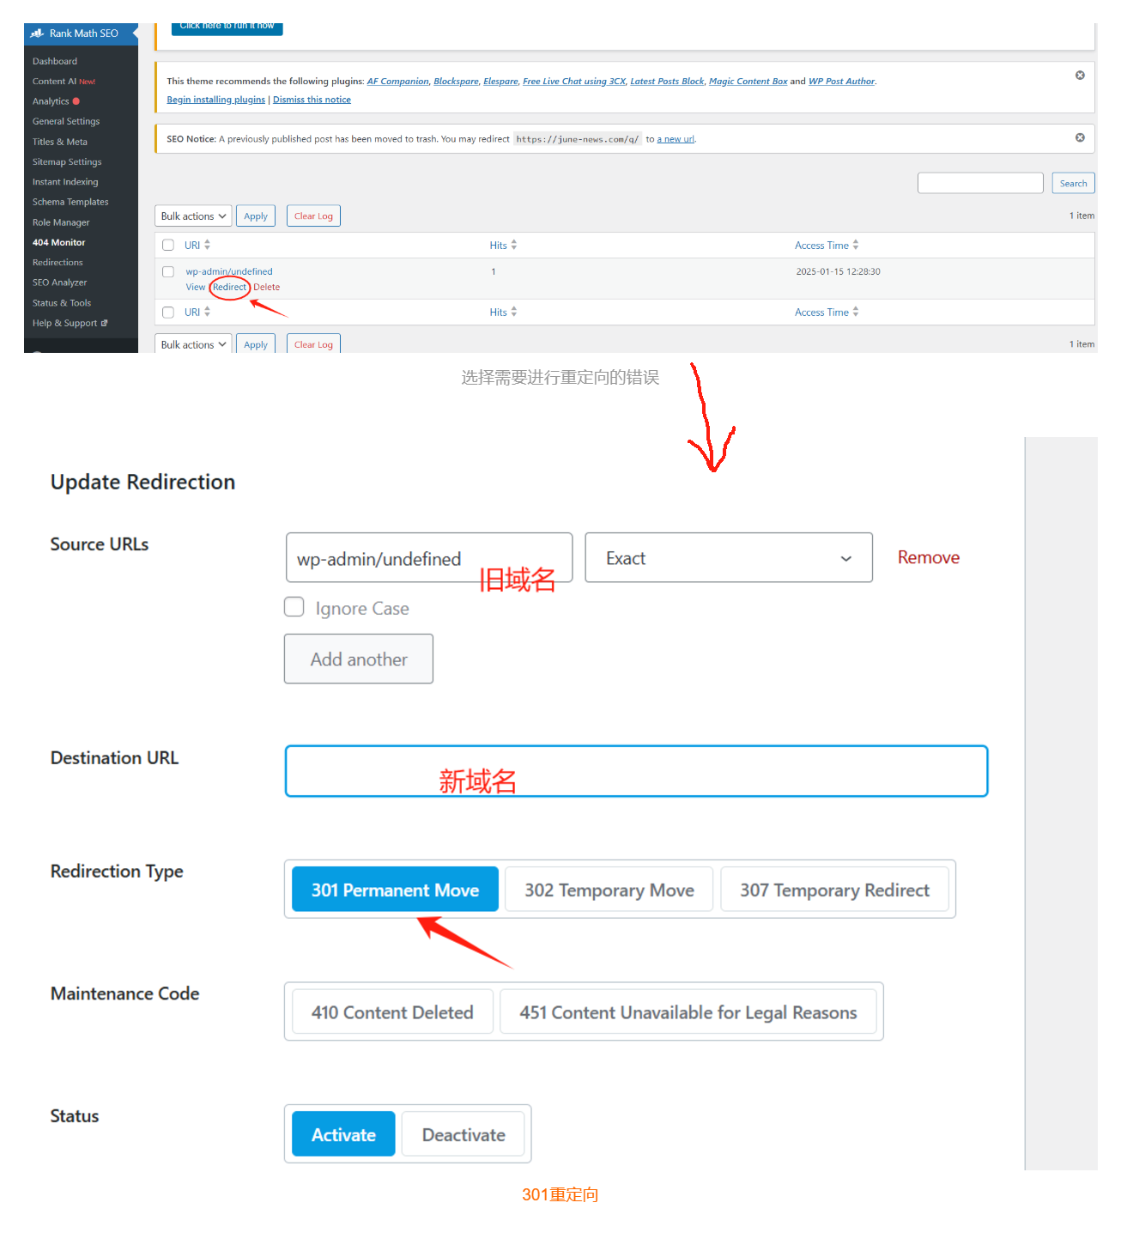Dismiss the theme plugins notice with X icon
The width and height of the screenshot is (1121, 1233).
pyautogui.click(x=1080, y=74)
